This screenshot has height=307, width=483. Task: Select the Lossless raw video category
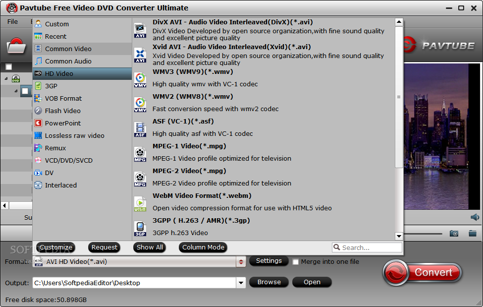coord(82,135)
